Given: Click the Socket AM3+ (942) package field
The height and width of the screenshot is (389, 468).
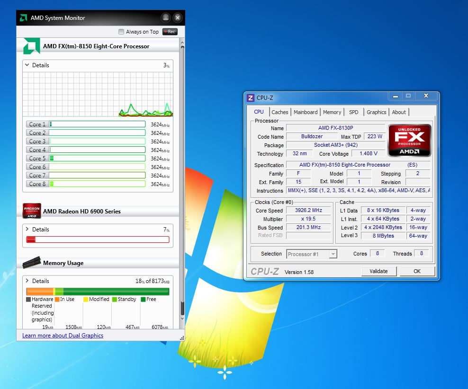Looking at the screenshot, I should click(x=335, y=145).
